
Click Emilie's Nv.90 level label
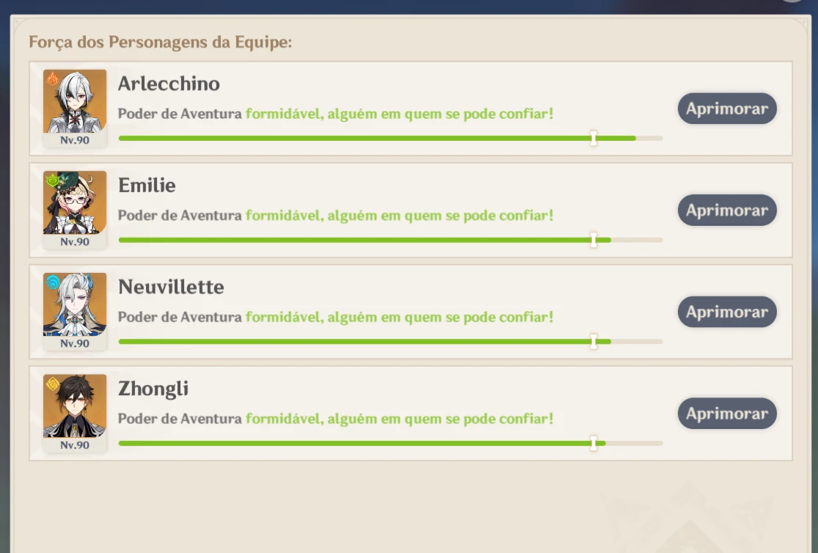75,241
